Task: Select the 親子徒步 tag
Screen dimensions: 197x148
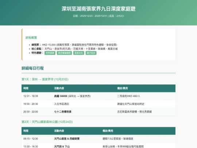Action: [x=91, y=53]
